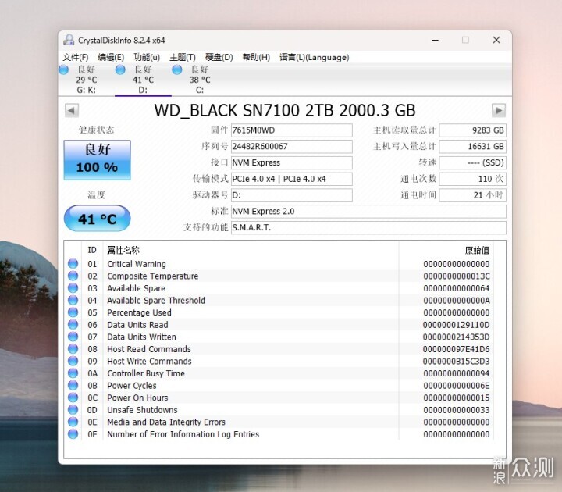562x492 pixels.
Task: Select the Data Units Read attribute name
Action: coord(137,325)
